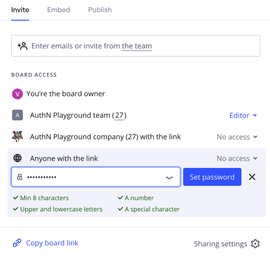The height and width of the screenshot is (256, 270).
Task: Expand Anyone with the link access dropdown
Action: pyautogui.click(x=237, y=159)
